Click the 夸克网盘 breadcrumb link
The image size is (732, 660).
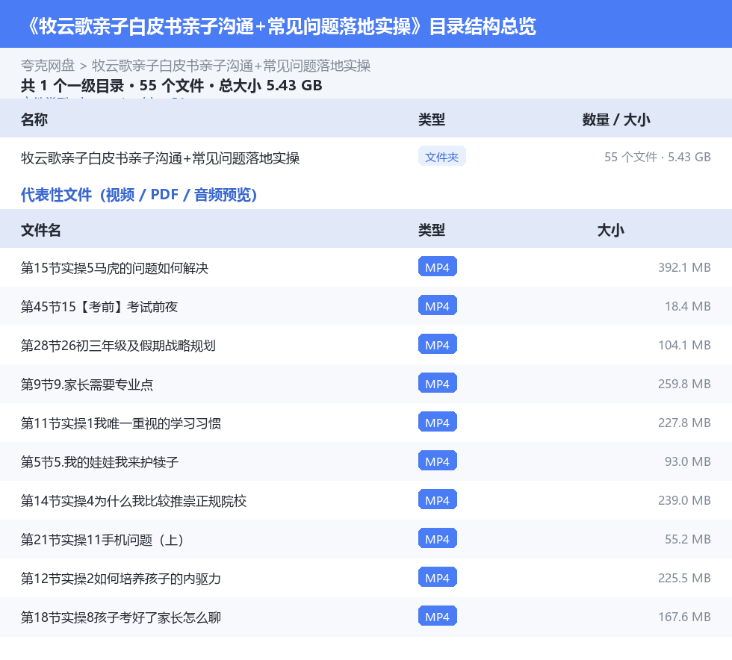(48, 66)
